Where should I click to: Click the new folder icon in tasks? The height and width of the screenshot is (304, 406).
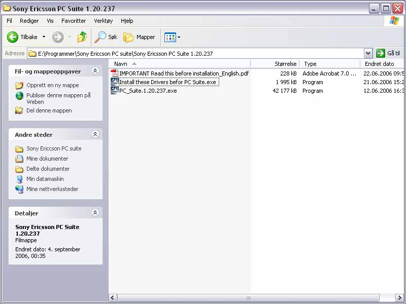pyautogui.click(x=19, y=85)
